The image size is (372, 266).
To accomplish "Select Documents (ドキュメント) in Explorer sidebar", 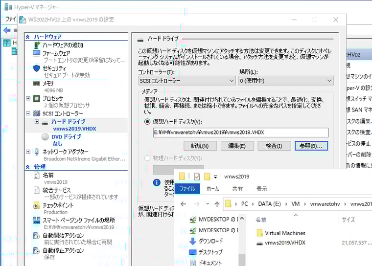I will [x=210, y=263].
